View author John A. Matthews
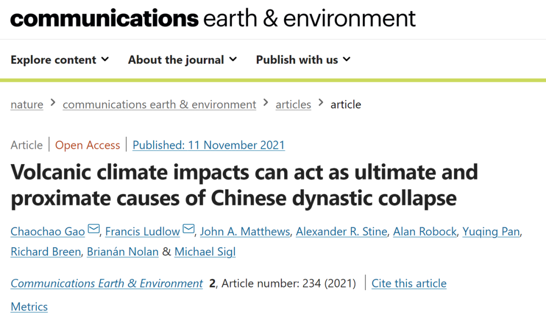 (x=245, y=232)
